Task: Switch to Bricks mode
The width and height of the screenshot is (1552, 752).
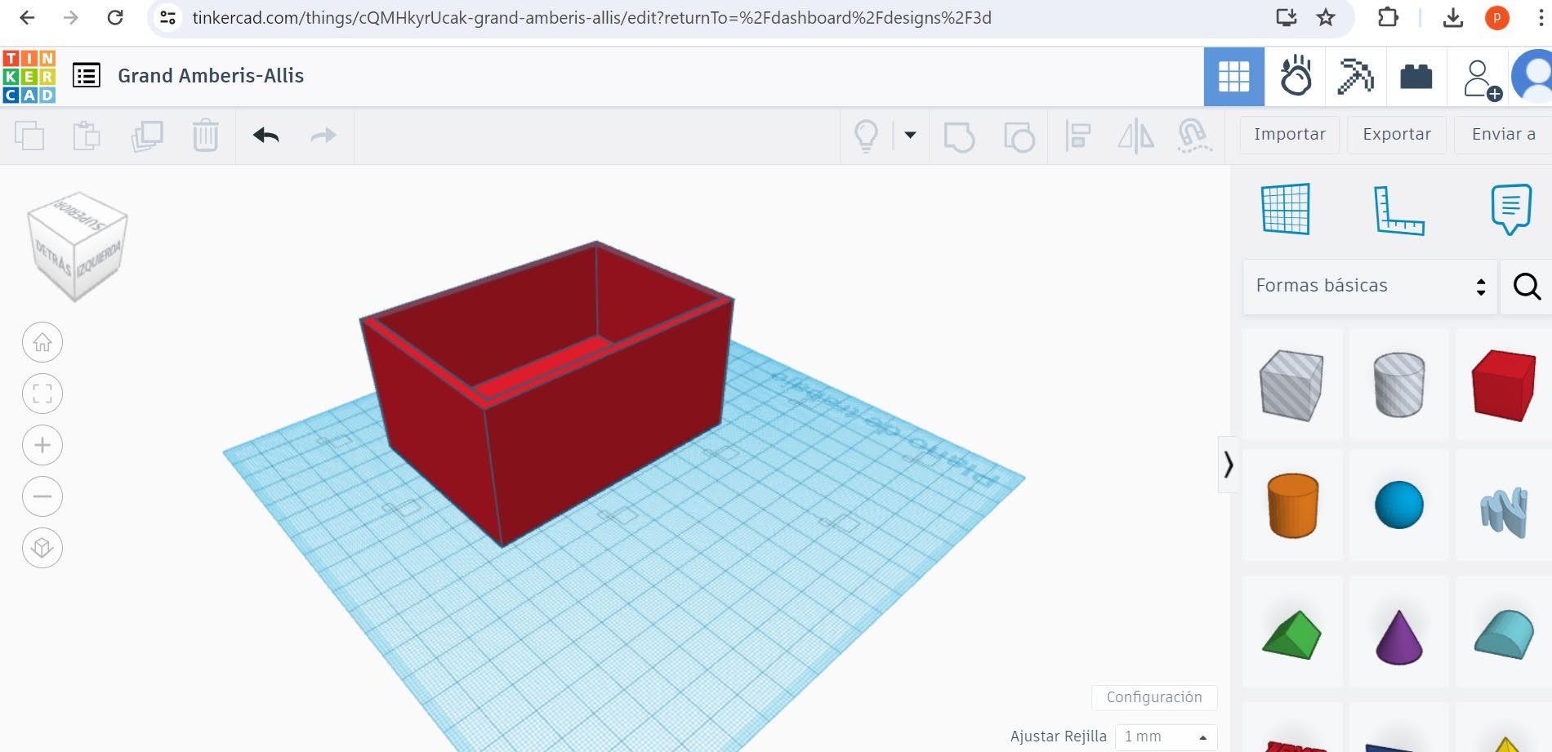Action: coord(1416,77)
